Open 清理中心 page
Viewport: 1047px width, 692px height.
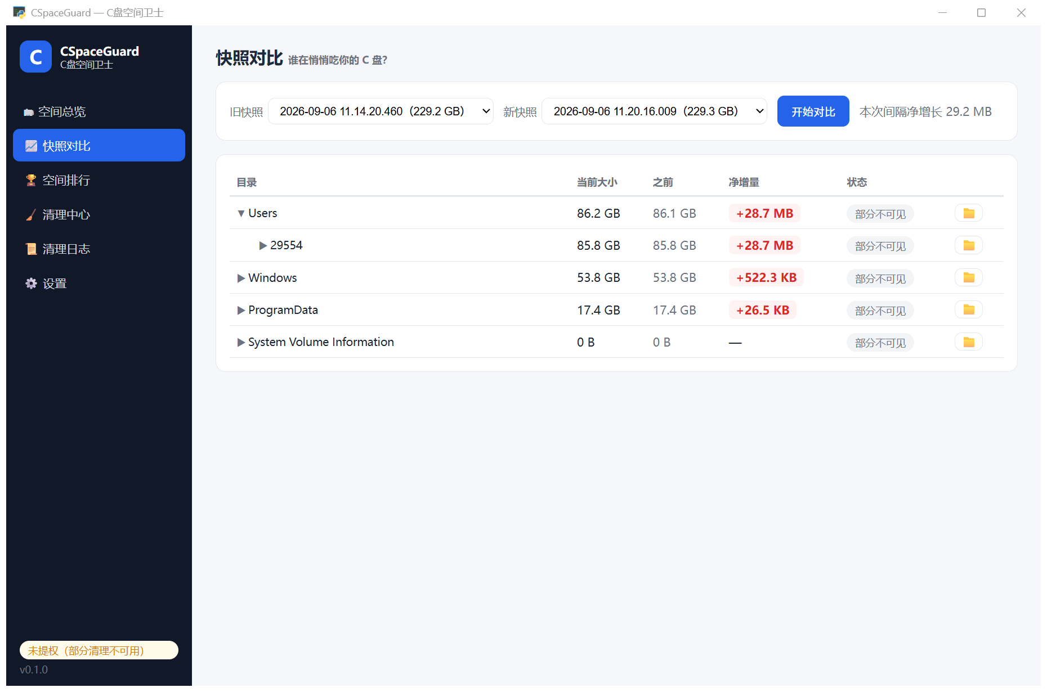click(x=99, y=214)
